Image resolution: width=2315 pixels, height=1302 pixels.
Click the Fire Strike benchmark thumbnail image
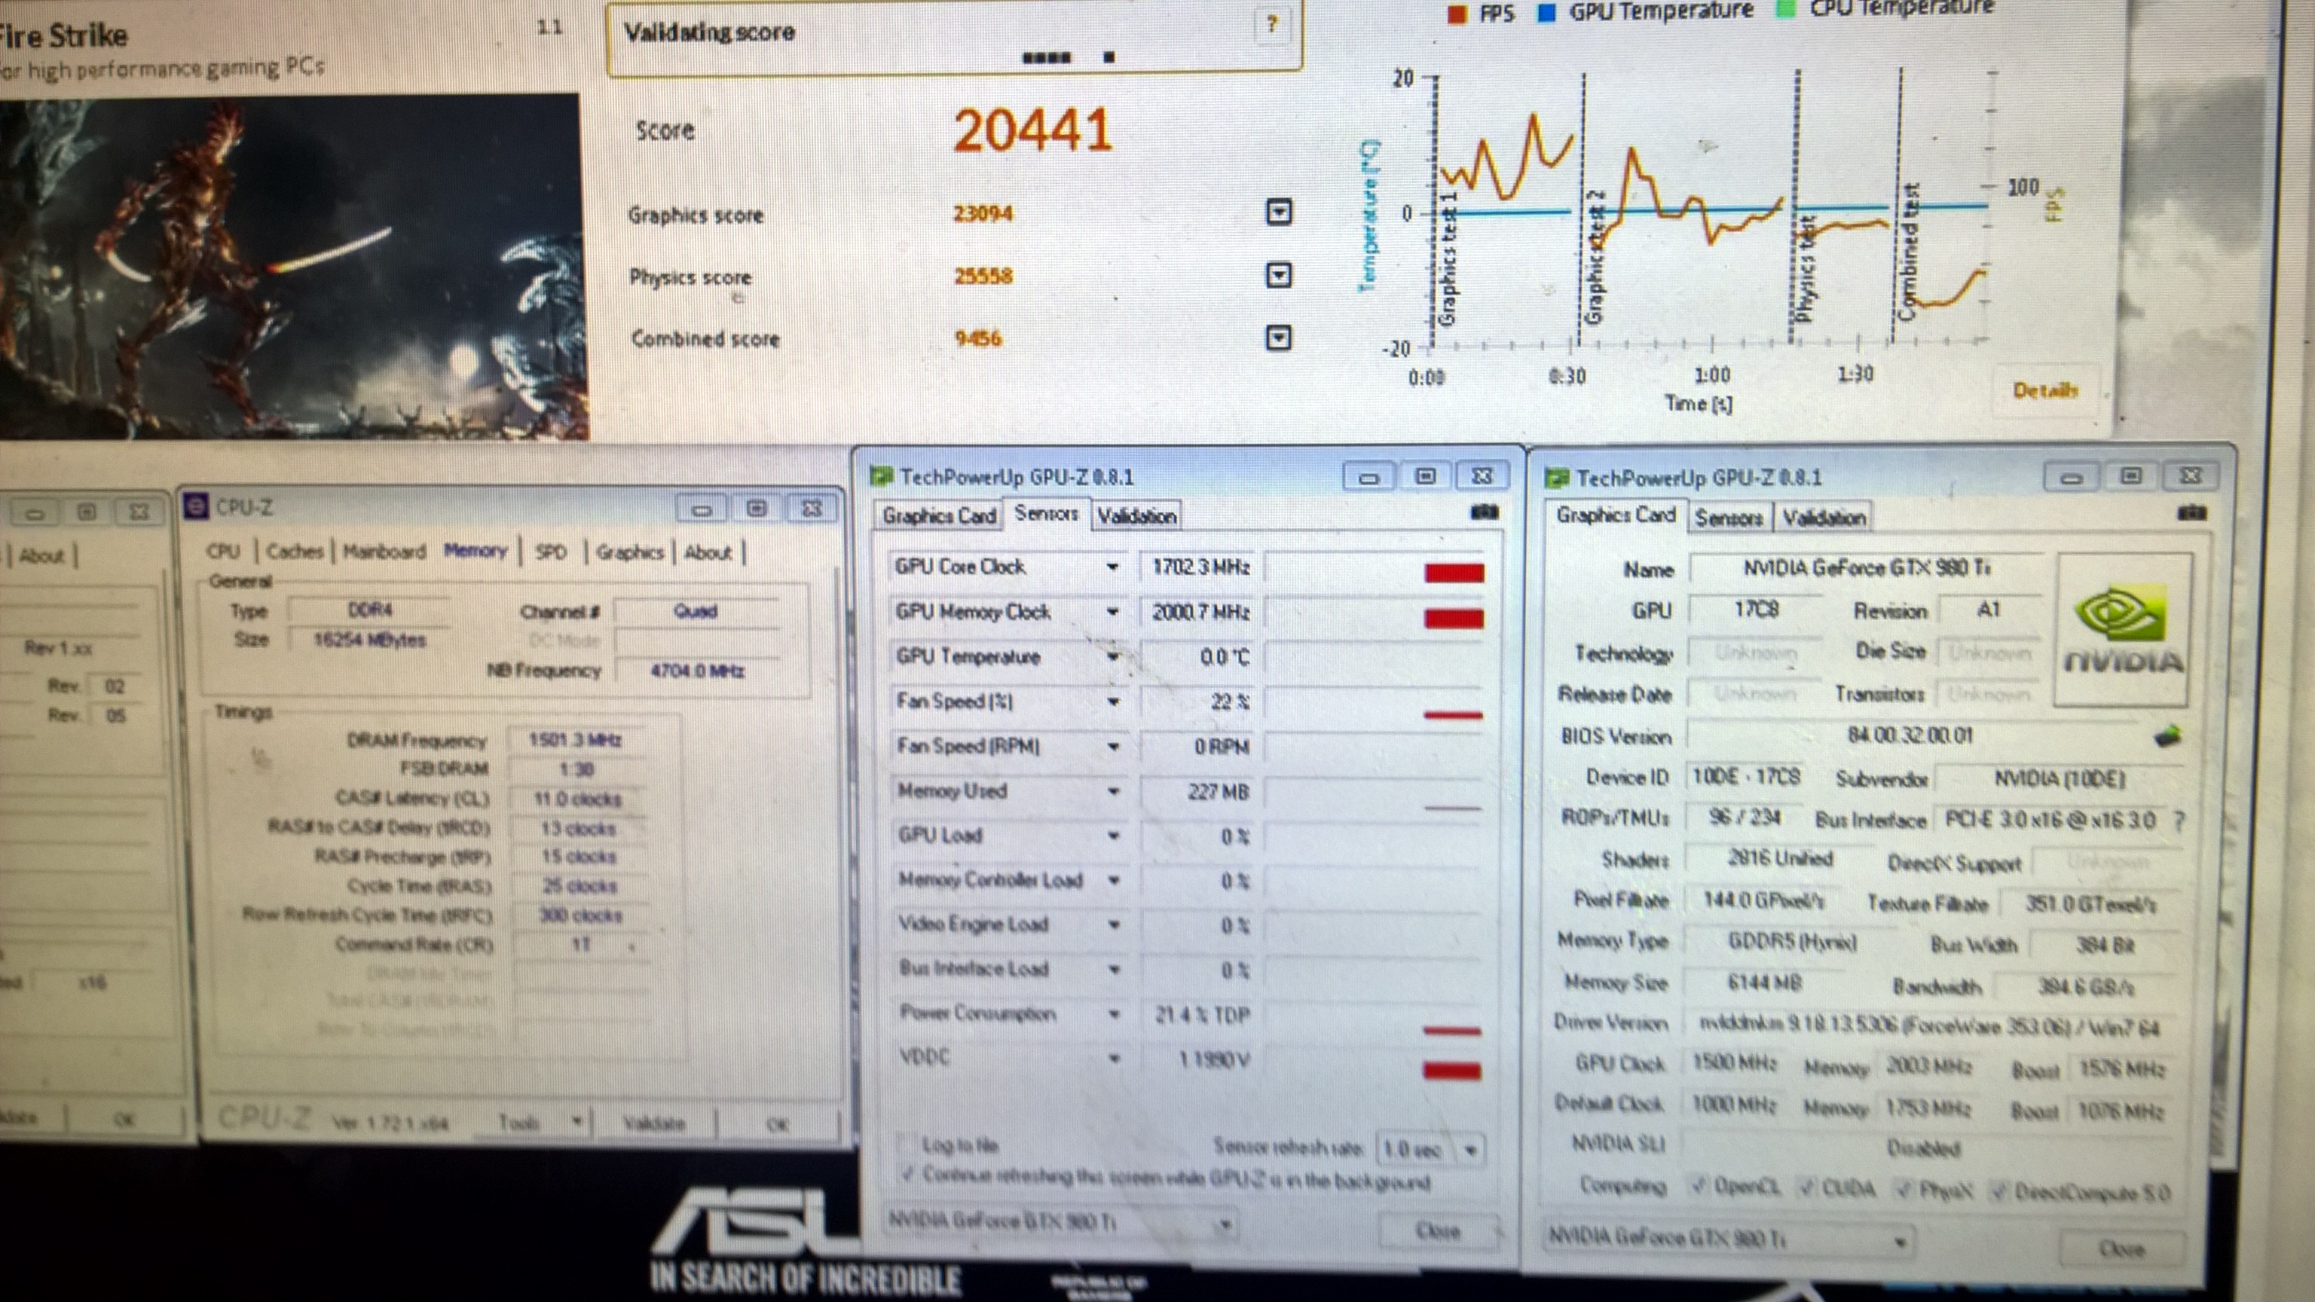(x=292, y=267)
